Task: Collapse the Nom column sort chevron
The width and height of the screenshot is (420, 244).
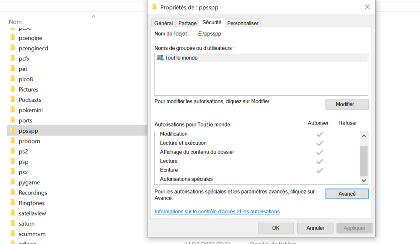Action: click(93, 16)
